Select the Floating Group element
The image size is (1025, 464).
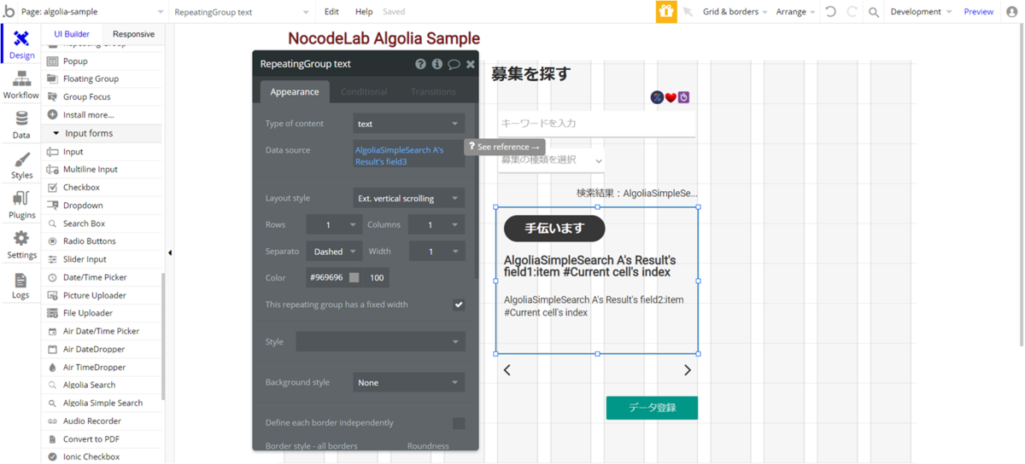coord(91,78)
